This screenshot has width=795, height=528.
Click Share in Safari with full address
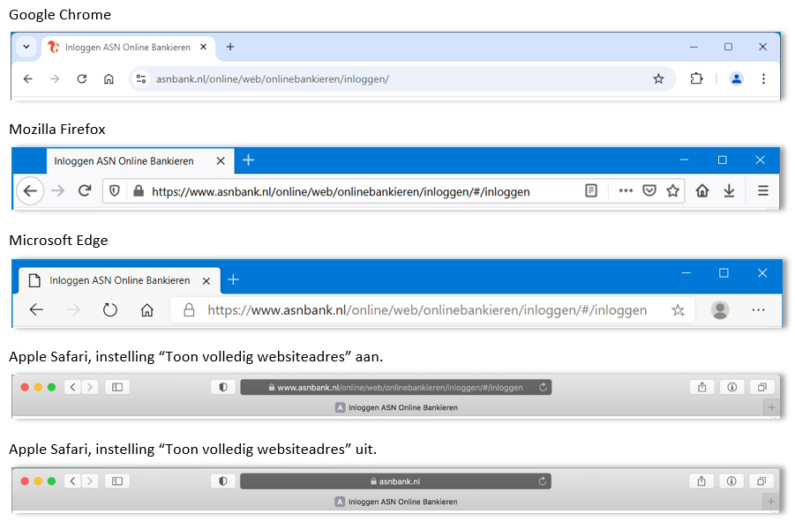point(701,387)
